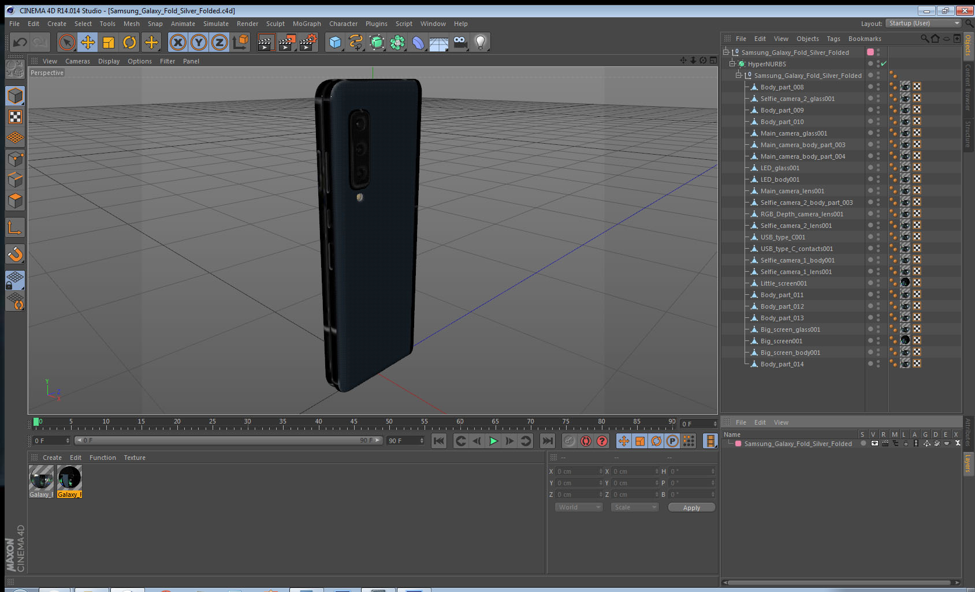975x592 pixels.
Task: Toggle the HyperNURBS green checkmark
Action: click(x=884, y=63)
